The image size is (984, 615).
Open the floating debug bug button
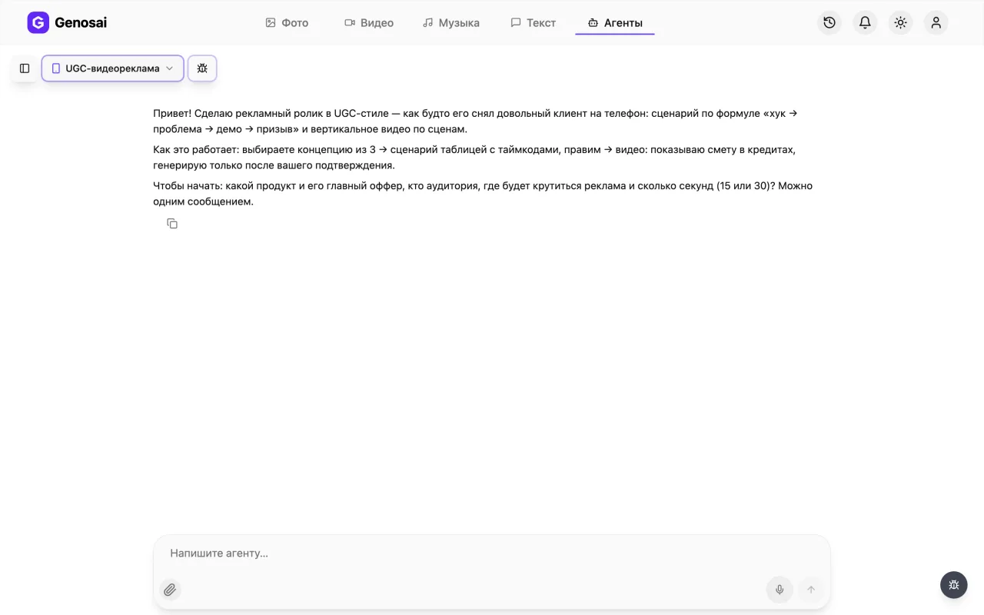coord(954,585)
